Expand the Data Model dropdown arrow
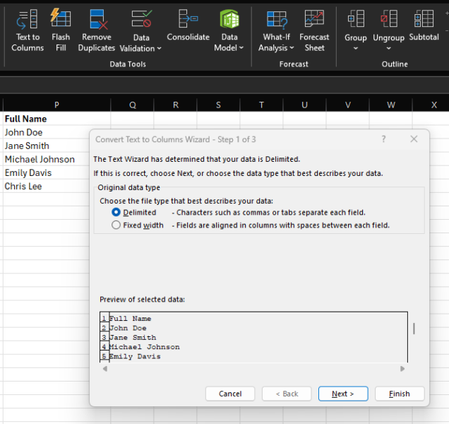This screenshot has height=424, width=449. (241, 47)
